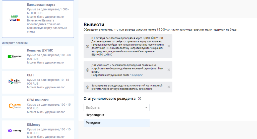The width and height of the screenshot is (257, 139).
Task: Choose the Кошелек ЦУПИС payment option
Action: click(38, 57)
